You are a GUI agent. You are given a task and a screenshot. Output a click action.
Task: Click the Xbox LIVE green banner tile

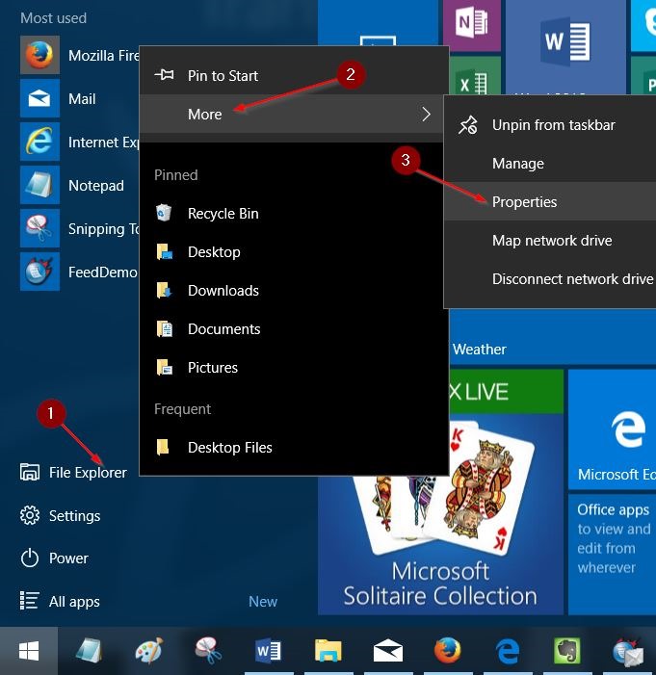pos(506,392)
